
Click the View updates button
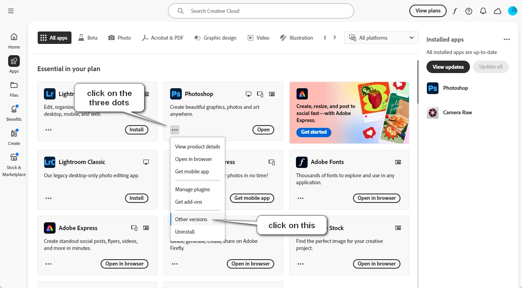[448, 67]
